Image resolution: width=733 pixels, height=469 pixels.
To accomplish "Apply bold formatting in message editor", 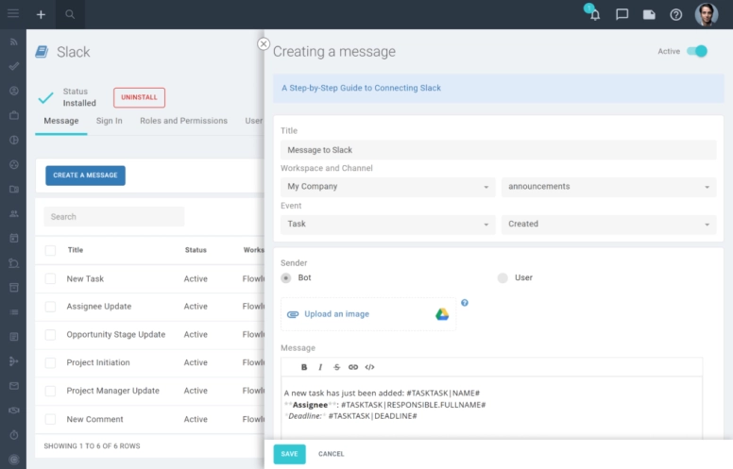I will tap(304, 367).
